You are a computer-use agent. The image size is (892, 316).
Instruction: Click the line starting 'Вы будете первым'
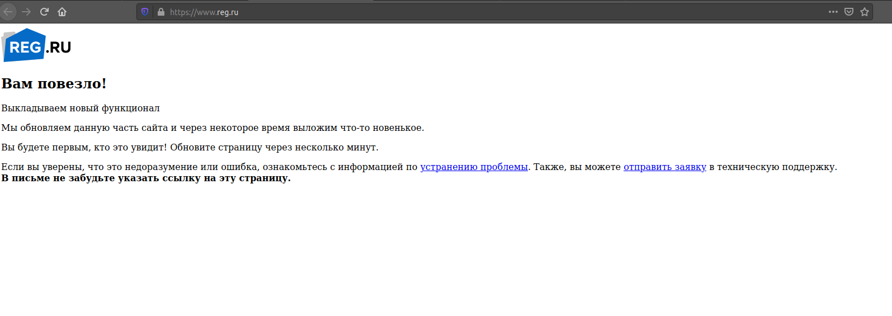pos(190,147)
